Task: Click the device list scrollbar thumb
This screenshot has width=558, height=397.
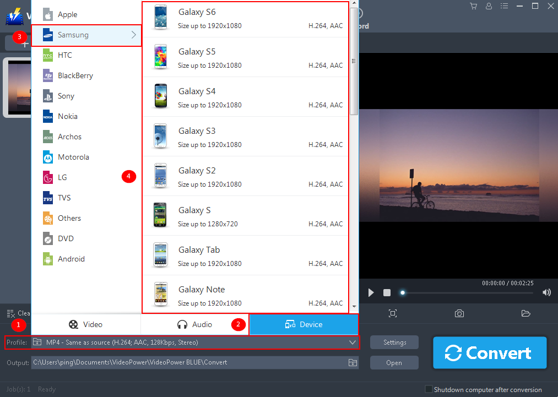Action: coord(354,61)
